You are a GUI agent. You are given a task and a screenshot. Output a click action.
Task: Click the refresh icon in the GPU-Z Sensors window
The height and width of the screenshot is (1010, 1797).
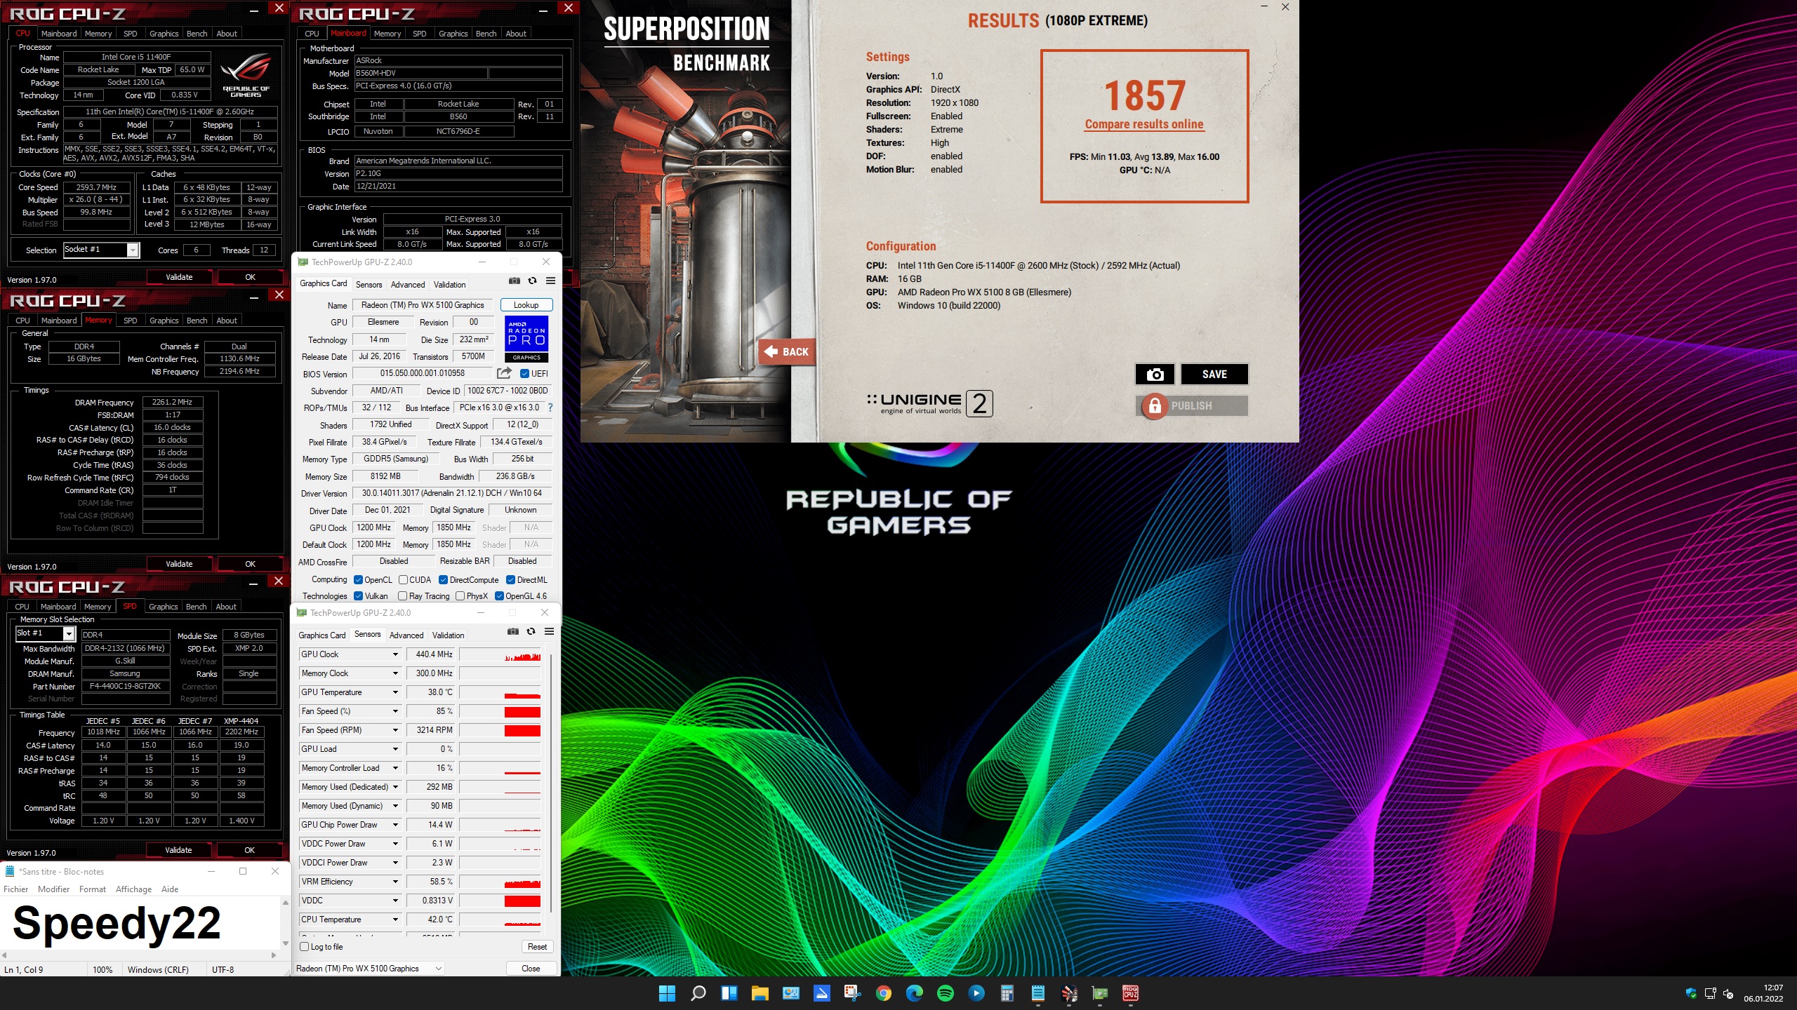531,631
